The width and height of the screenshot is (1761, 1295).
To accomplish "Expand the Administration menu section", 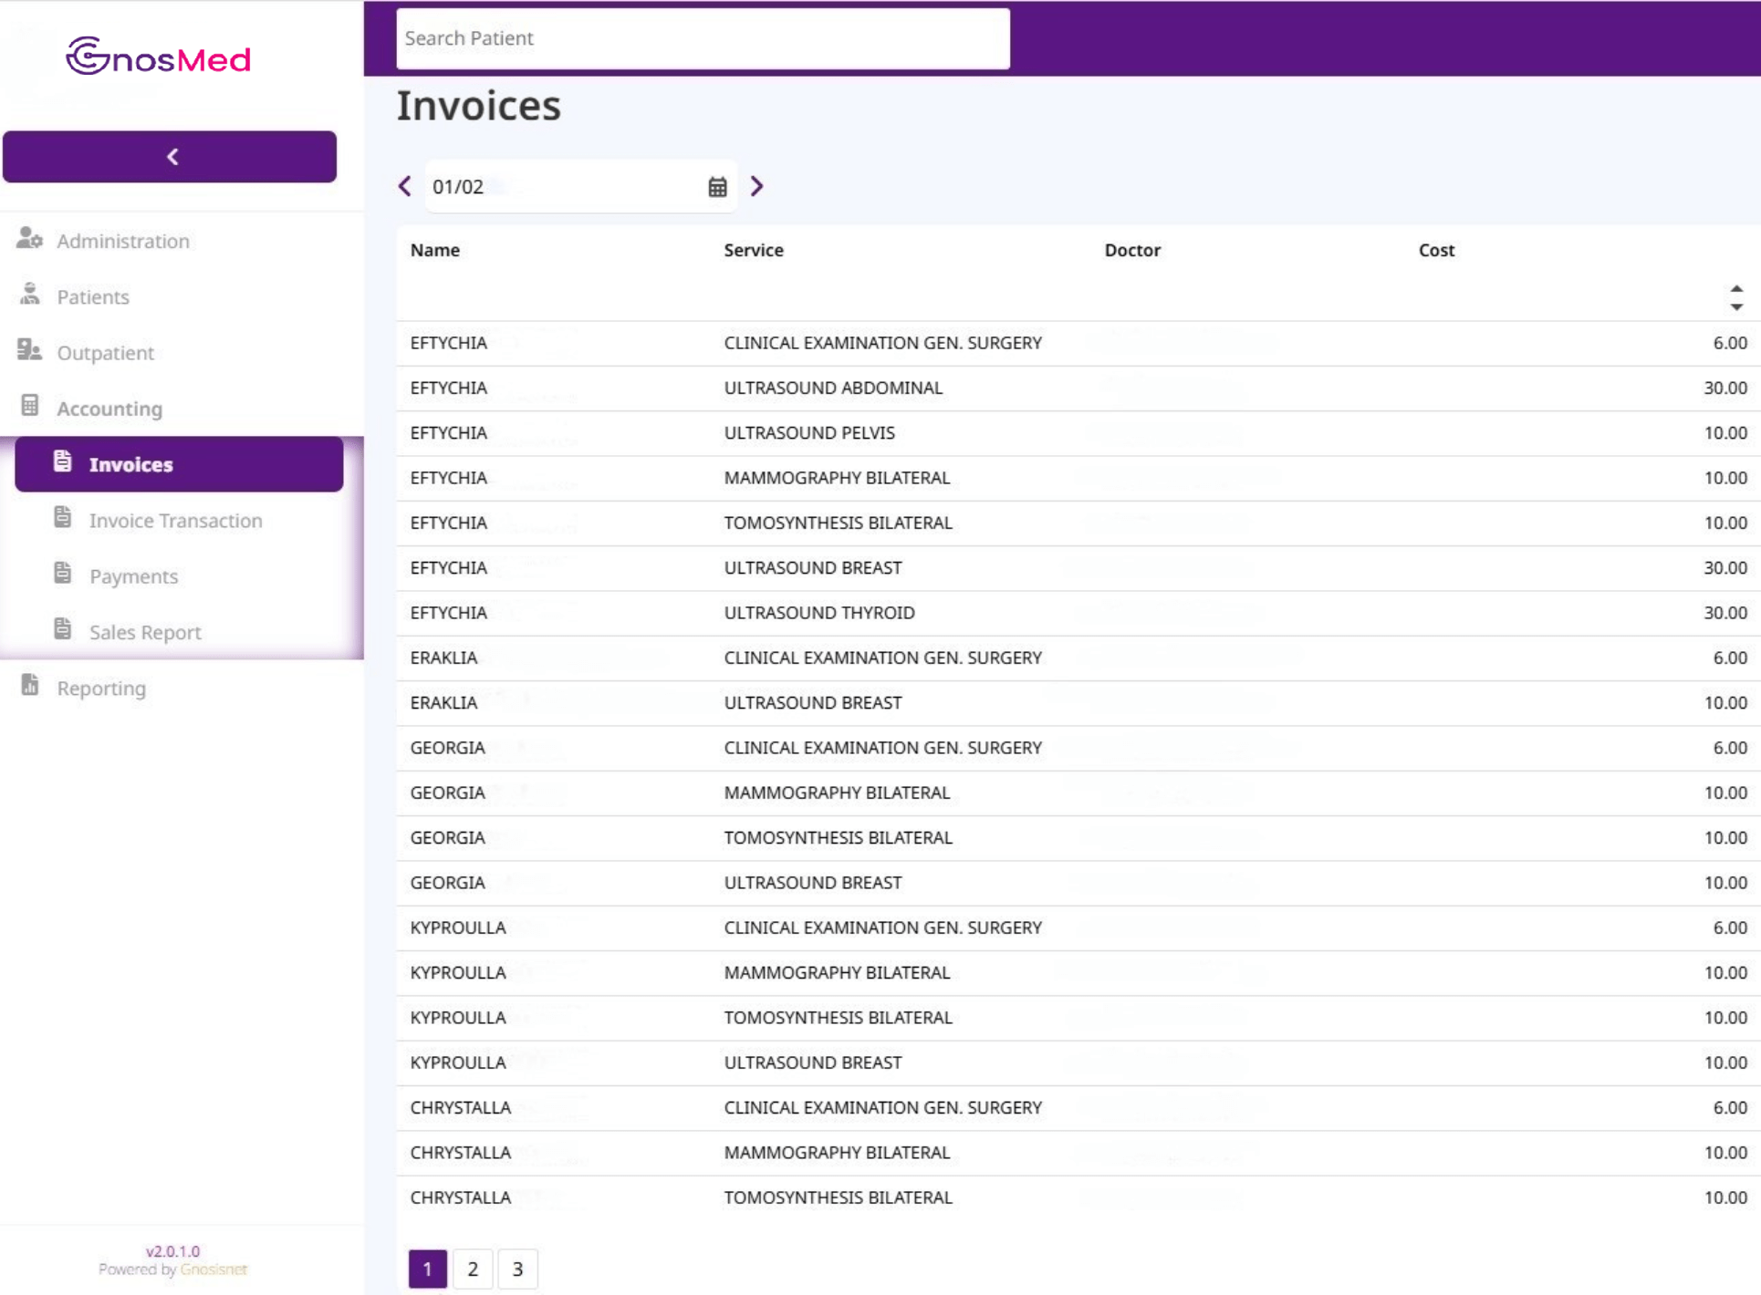I will 123,241.
